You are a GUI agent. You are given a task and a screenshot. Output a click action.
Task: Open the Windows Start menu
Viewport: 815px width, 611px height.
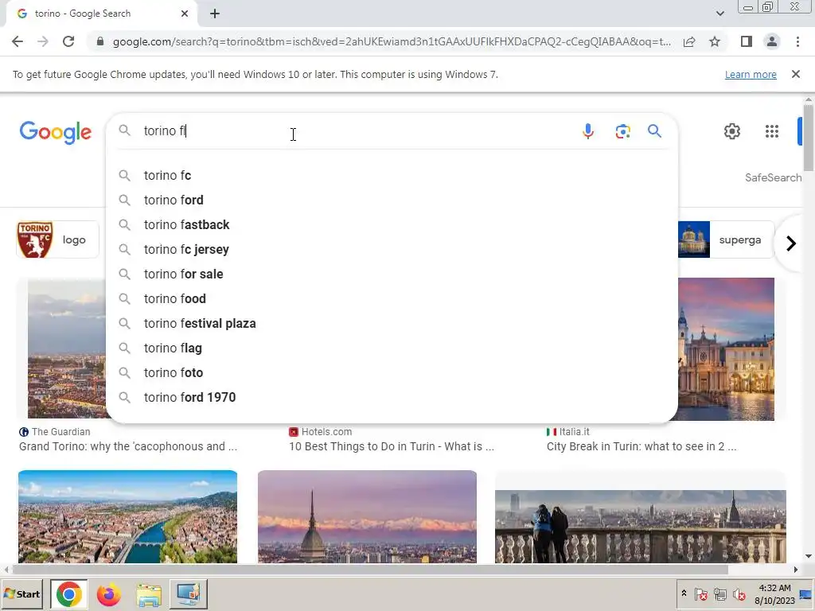23,593
